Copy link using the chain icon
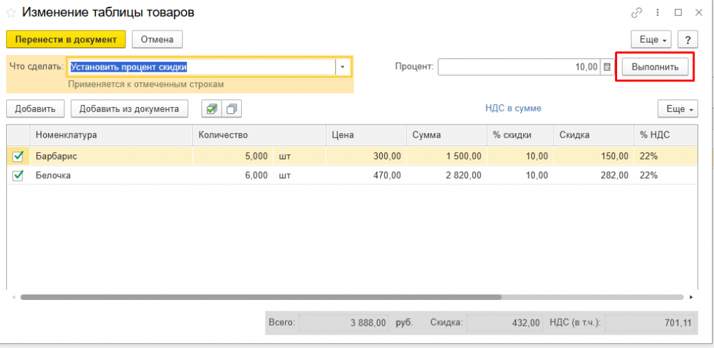This screenshot has height=348, width=714. click(x=637, y=13)
